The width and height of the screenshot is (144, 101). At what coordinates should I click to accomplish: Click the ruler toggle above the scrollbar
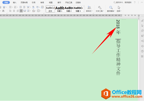139,16
